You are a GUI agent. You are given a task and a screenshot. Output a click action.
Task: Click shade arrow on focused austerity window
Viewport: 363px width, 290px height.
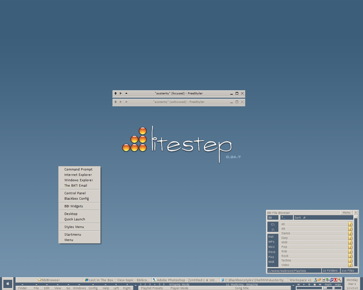click(126, 93)
